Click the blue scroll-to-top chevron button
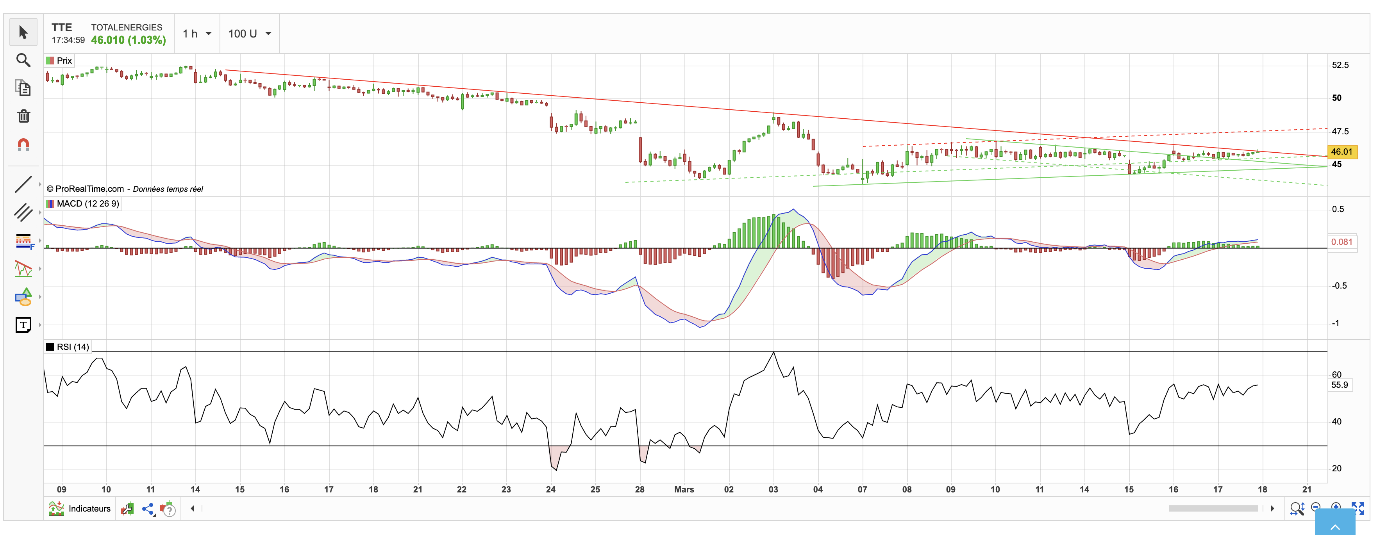 click(x=1335, y=523)
